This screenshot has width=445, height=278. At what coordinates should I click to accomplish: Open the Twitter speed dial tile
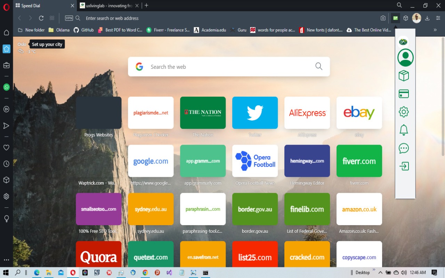pyautogui.click(x=255, y=113)
